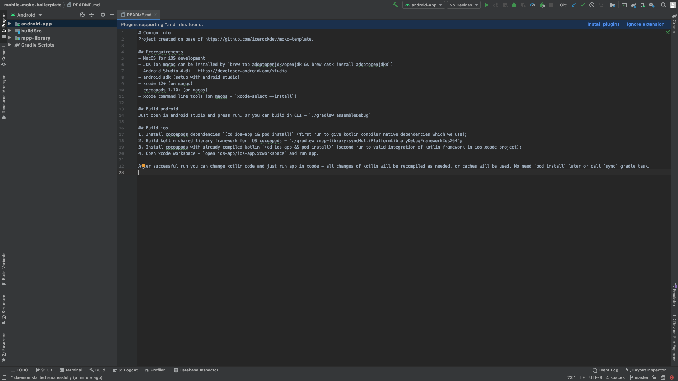Screen dimensions: 678x381
Task: Click the Run/Build button in toolbar
Action: point(486,6)
